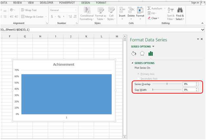Click the Sign in link
Viewport: 206px width, 140px height.
pyautogui.click(x=195, y=3)
